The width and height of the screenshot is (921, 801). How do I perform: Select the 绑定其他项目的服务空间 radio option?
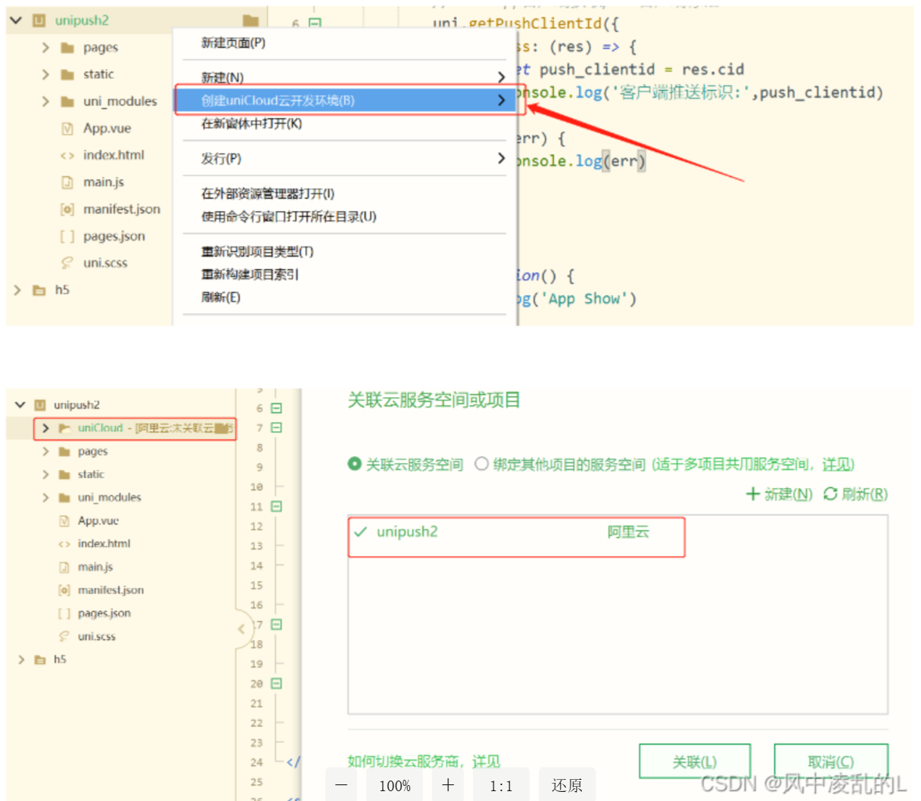click(x=481, y=464)
